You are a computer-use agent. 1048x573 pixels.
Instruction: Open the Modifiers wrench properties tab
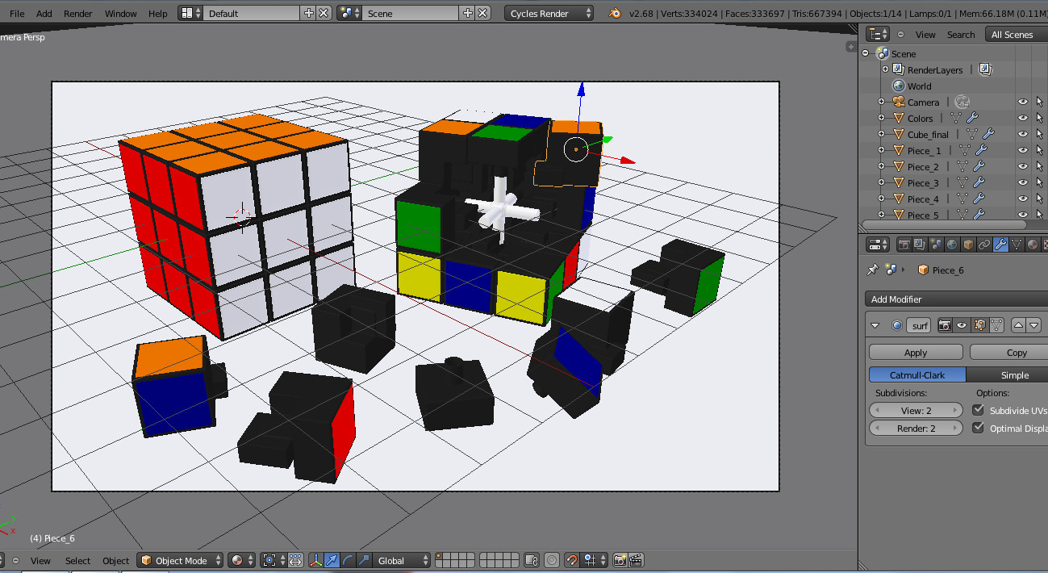[1000, 245]
